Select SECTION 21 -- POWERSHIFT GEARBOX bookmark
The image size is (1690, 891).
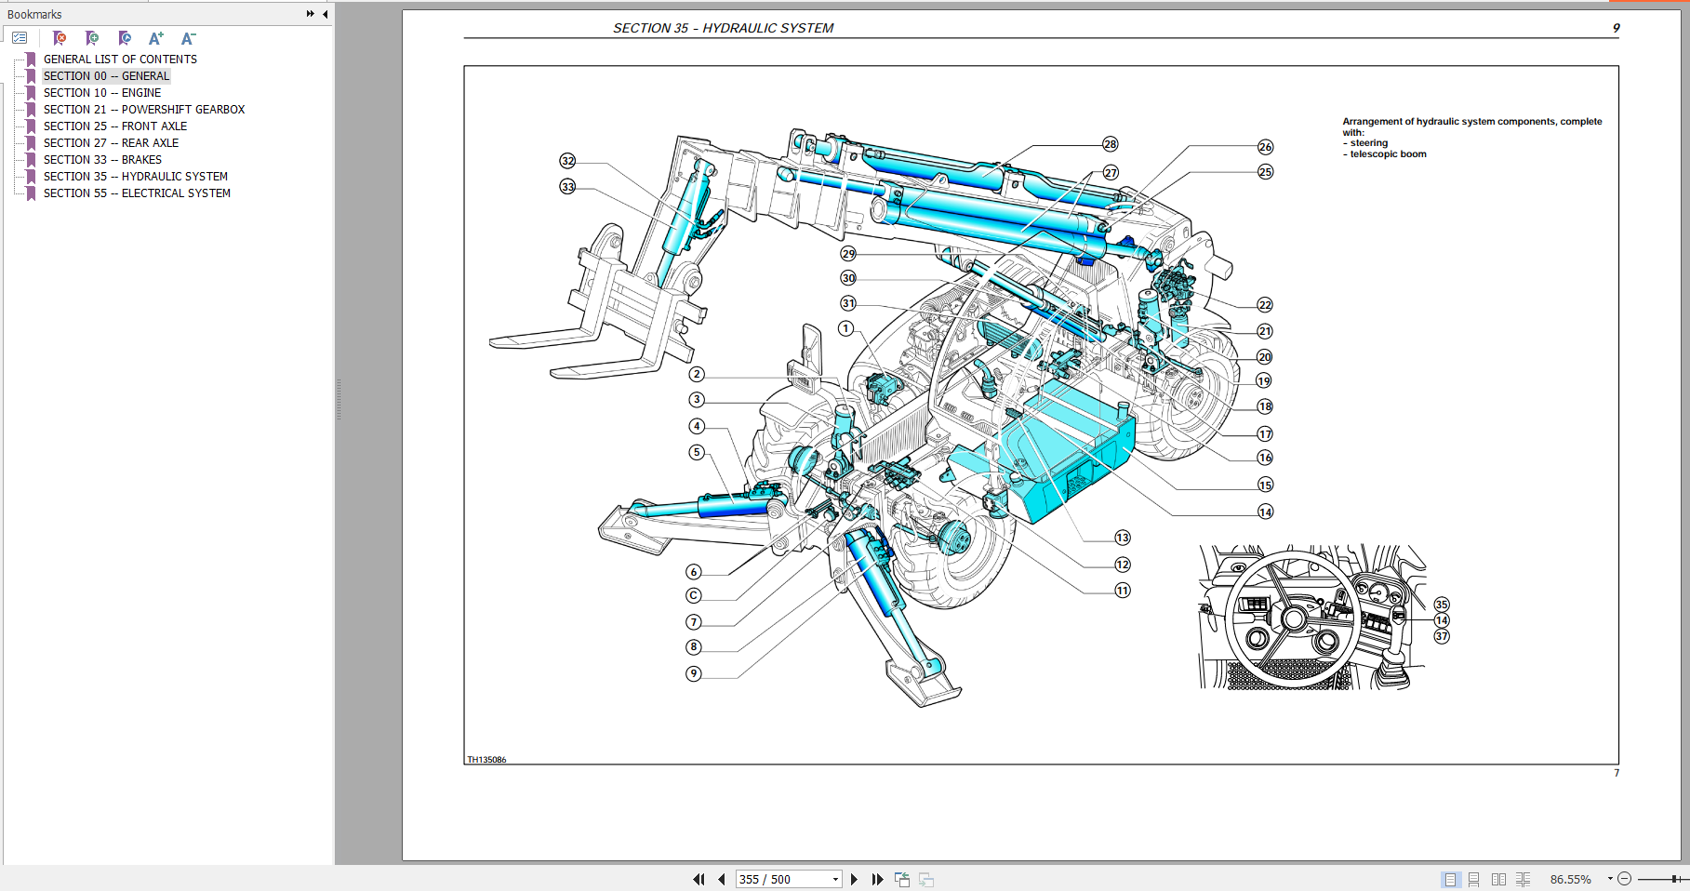point(144,109)
